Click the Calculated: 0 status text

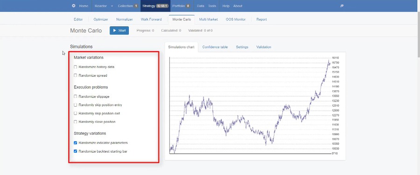171,30
